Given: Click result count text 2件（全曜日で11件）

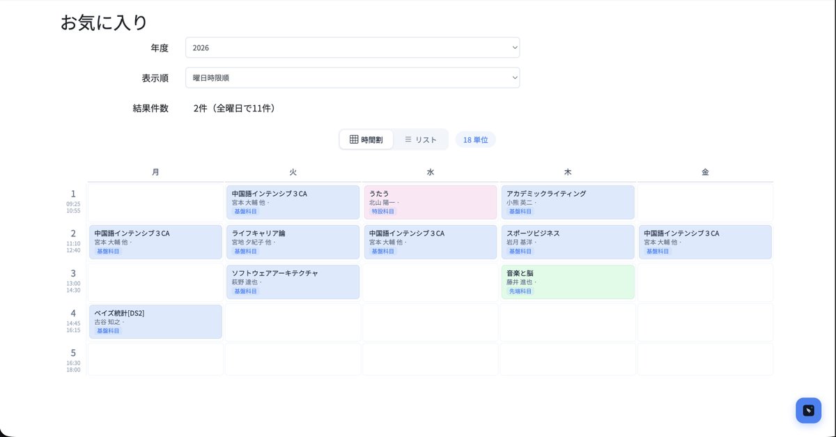Looking at the screenshot, I should click(235, 108).
